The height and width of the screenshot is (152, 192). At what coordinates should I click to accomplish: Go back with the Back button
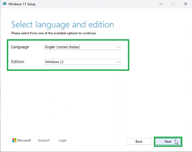(139, 142)
